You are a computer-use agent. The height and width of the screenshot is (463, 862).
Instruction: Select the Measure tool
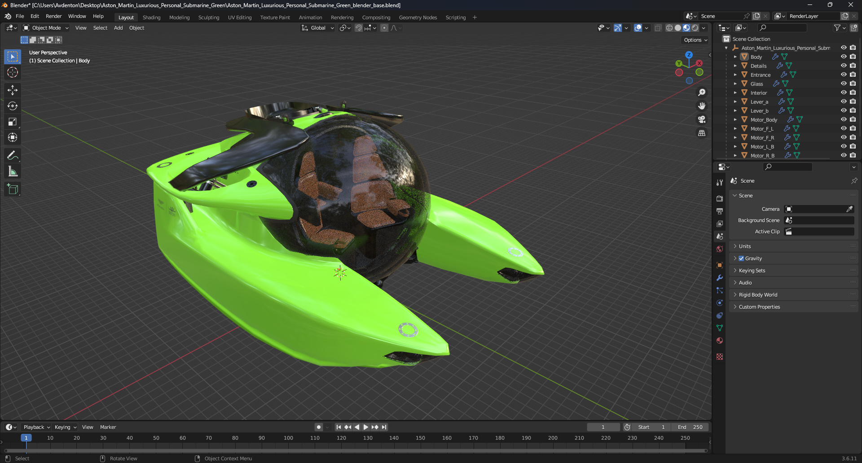tap(13, 171)
